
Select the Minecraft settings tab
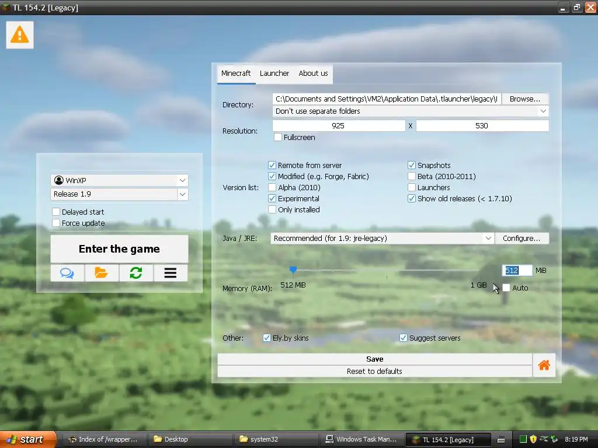click(x=236, y=73)
